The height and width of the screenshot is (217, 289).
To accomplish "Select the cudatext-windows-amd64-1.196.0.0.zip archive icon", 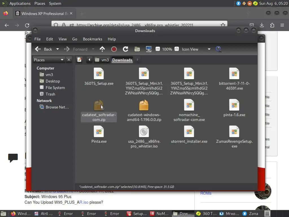I will (x=144, y=105).
